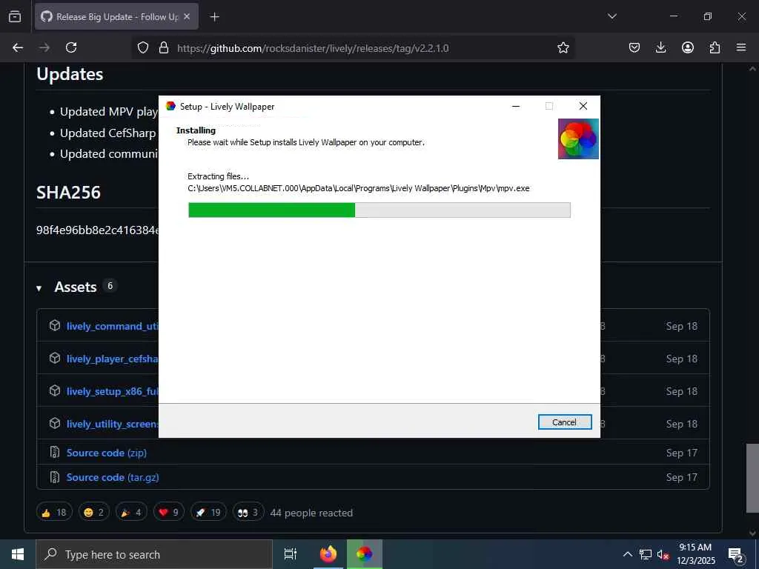Download Source code (tar.gz)

113,477
